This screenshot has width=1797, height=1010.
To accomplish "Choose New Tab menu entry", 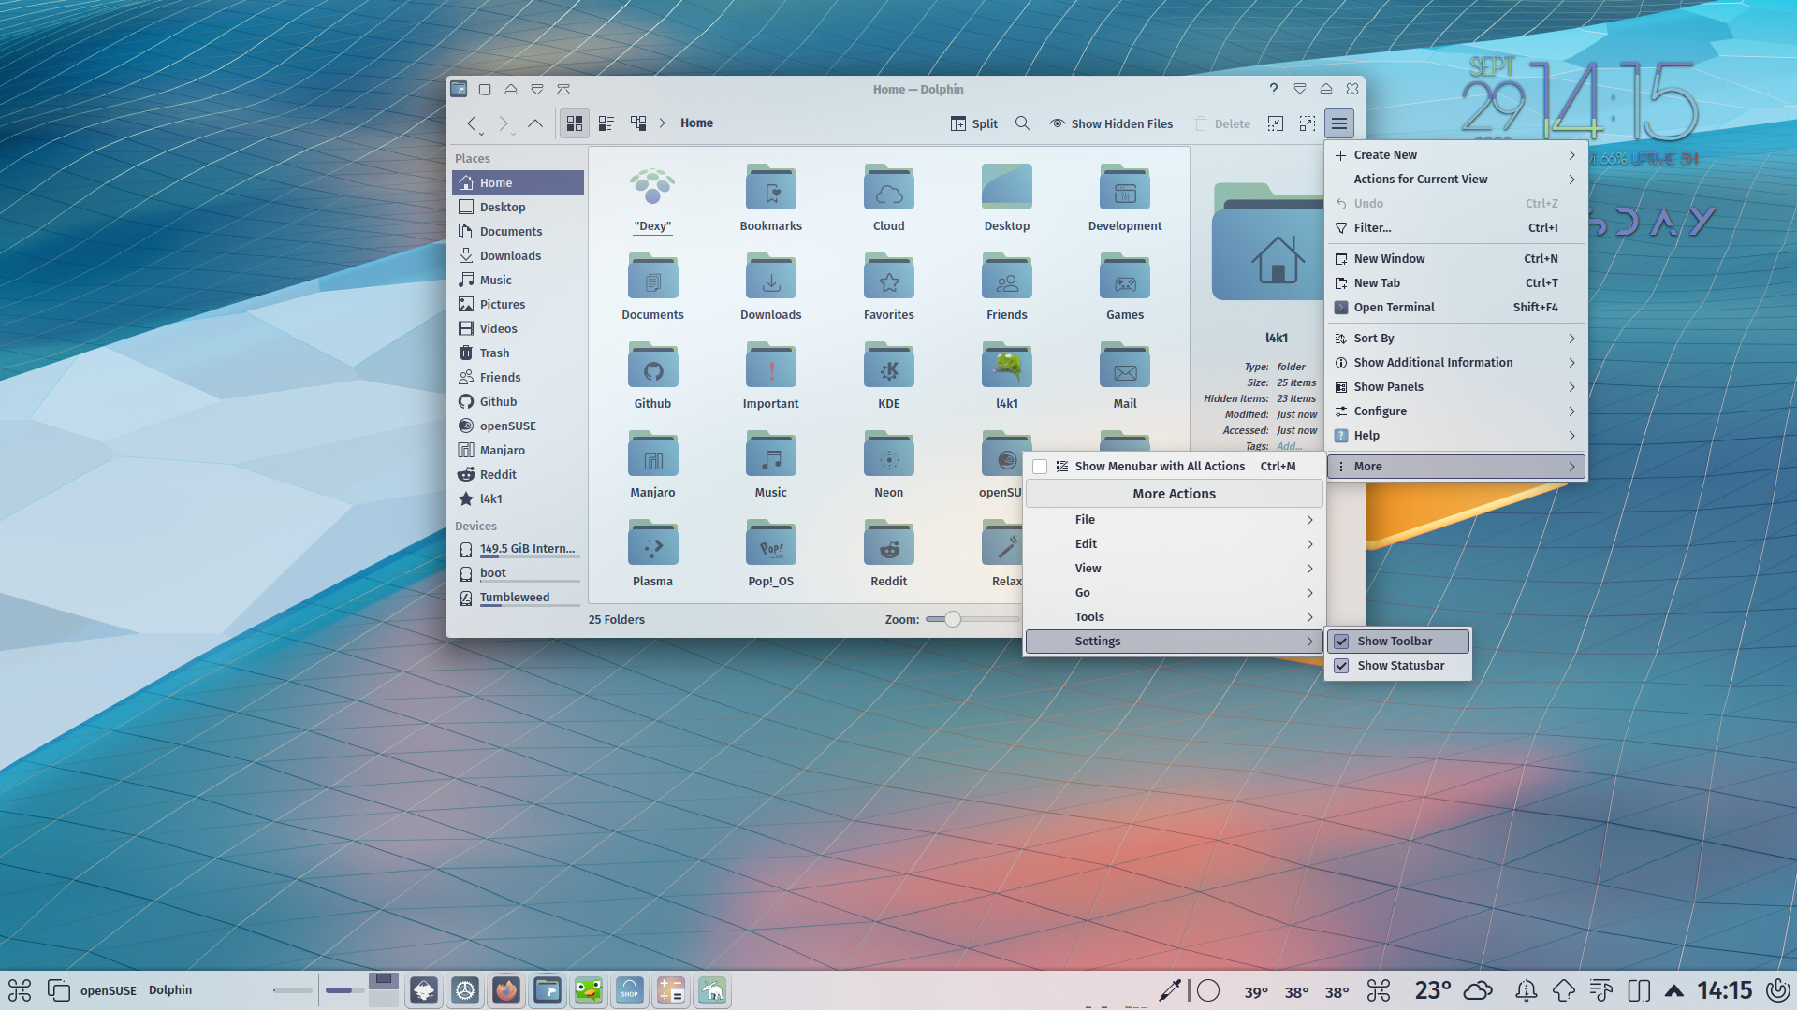I will coord(1456,283).
